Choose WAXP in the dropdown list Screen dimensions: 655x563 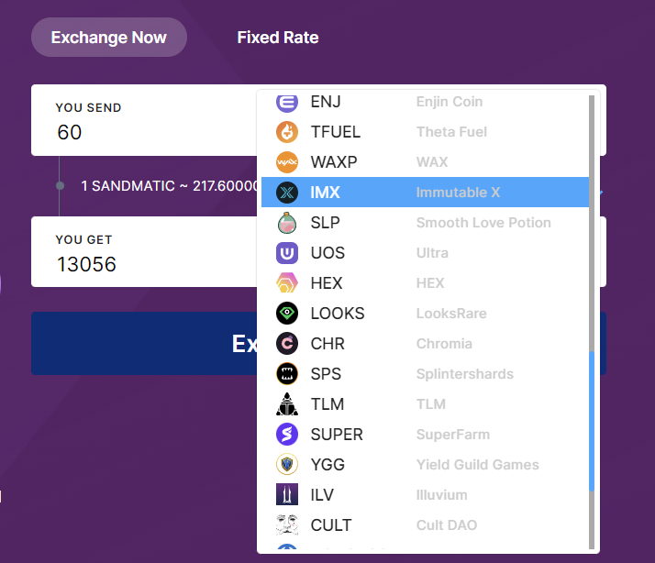(425, 162)
